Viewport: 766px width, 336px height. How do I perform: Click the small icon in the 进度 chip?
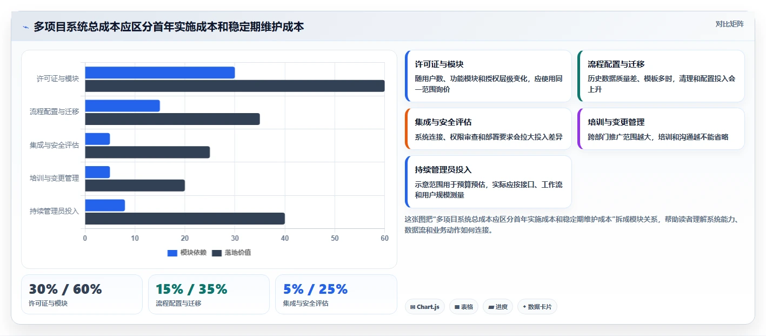pyautogui.click(x=491, y=307)
